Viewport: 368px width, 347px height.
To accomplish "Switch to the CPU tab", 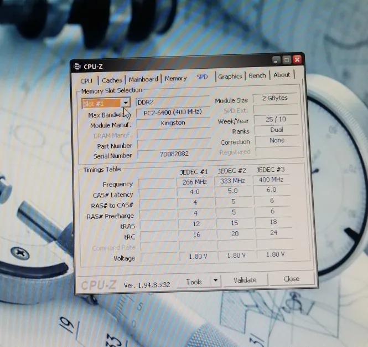I will [x=86, y=81].
